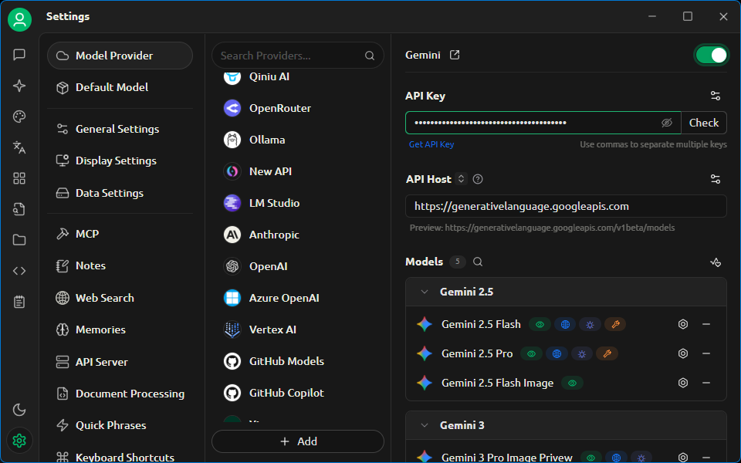
Task: Open the paintbrush palette icon in sidebar
Action: (19, 117)
